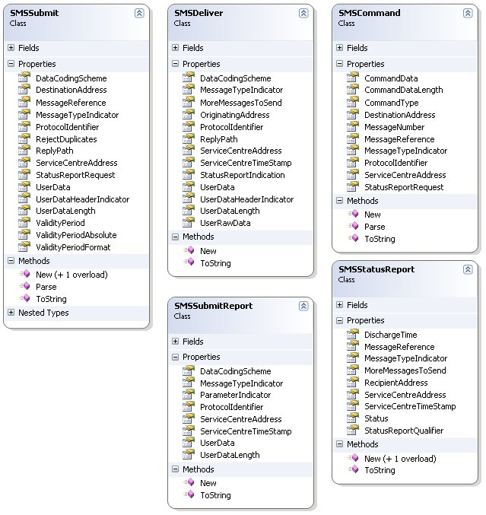486x515 pixels.
Task: Click method icon for Parse in SMSCommand
Action: pos(354,226)
